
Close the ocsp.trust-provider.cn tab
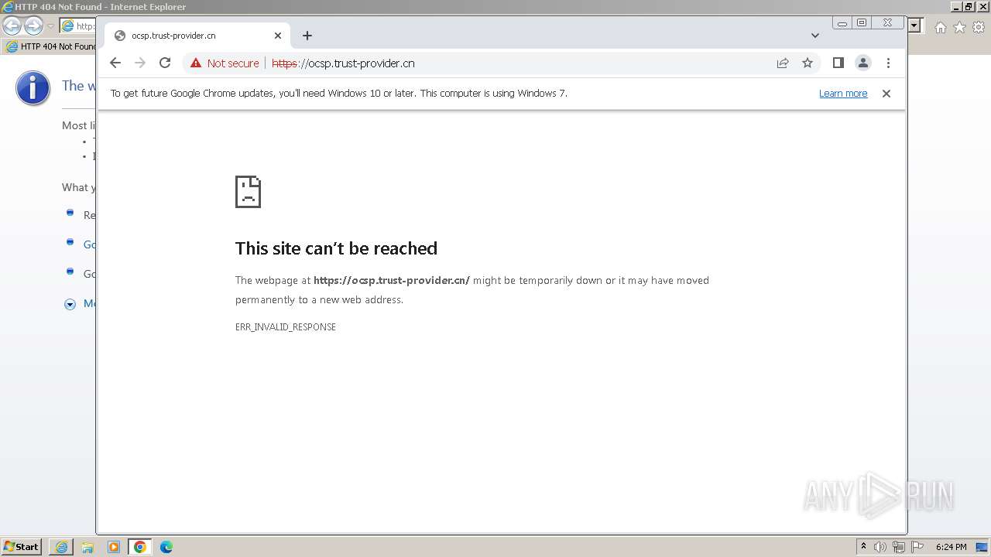[278, 36]
